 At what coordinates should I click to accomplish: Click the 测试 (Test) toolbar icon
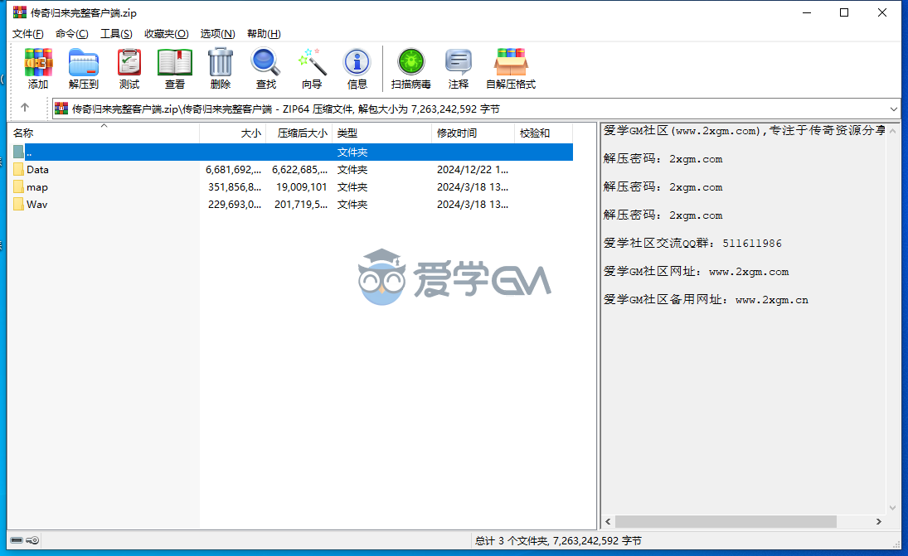click(x=129, y=62)
